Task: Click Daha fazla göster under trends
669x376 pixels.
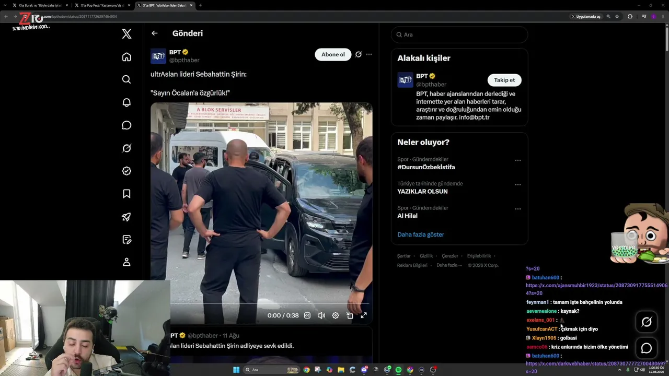Action: pos(421,234)
